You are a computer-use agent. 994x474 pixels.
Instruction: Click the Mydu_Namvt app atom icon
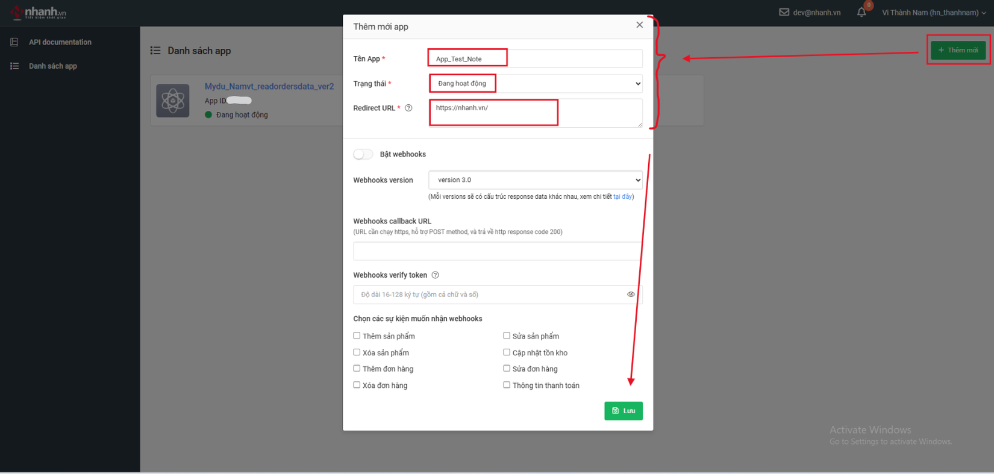[x=173, y=101]
